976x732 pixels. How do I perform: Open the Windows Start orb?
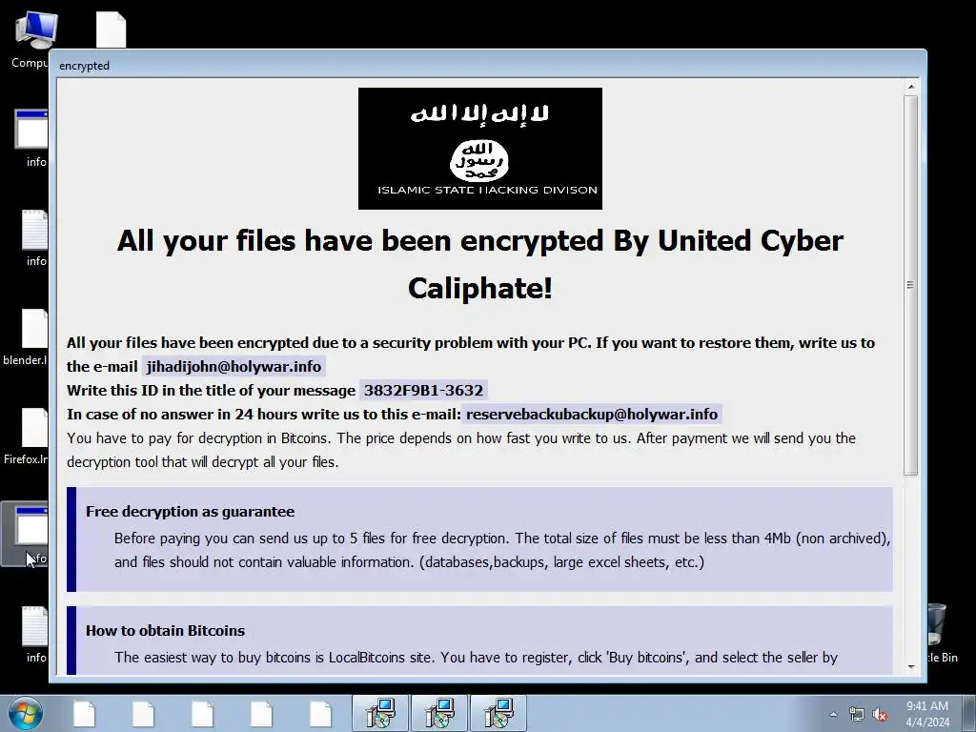pyautogui.click(x=25, y=713)
